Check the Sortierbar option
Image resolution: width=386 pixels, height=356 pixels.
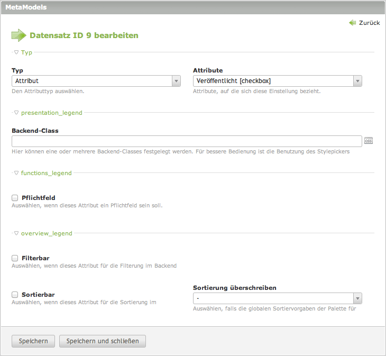click(15, 295)
